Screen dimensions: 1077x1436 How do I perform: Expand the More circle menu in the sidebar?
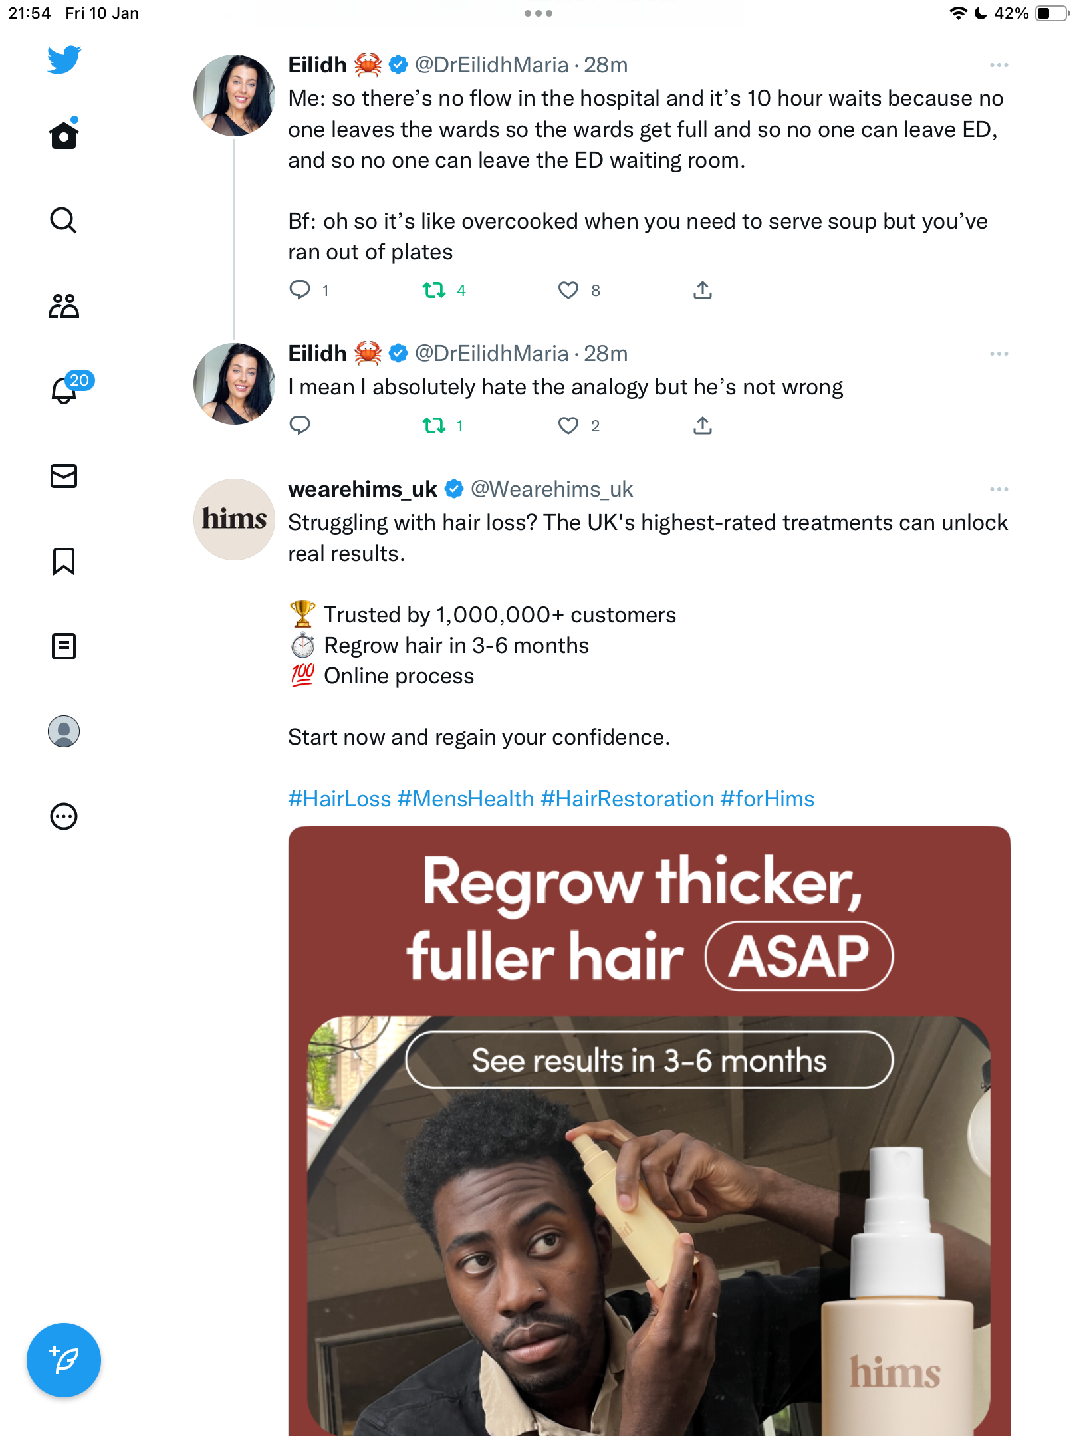(64, 816)
